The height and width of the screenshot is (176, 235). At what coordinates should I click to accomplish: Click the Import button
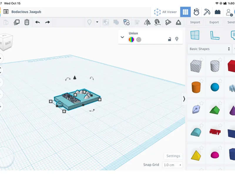195,22
